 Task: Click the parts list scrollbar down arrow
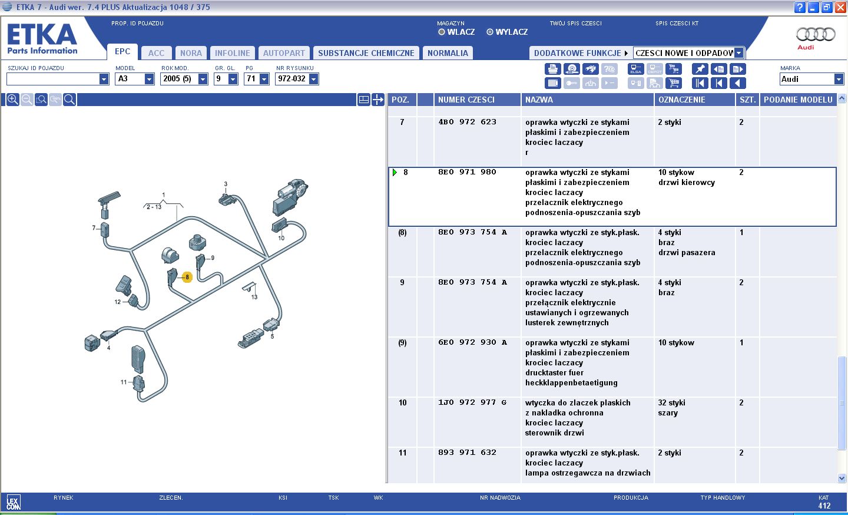[842, 478]
